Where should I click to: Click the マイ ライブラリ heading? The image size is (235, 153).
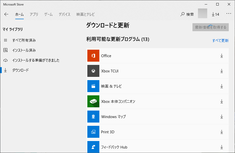pyautogui.click(x=13, y=29)
